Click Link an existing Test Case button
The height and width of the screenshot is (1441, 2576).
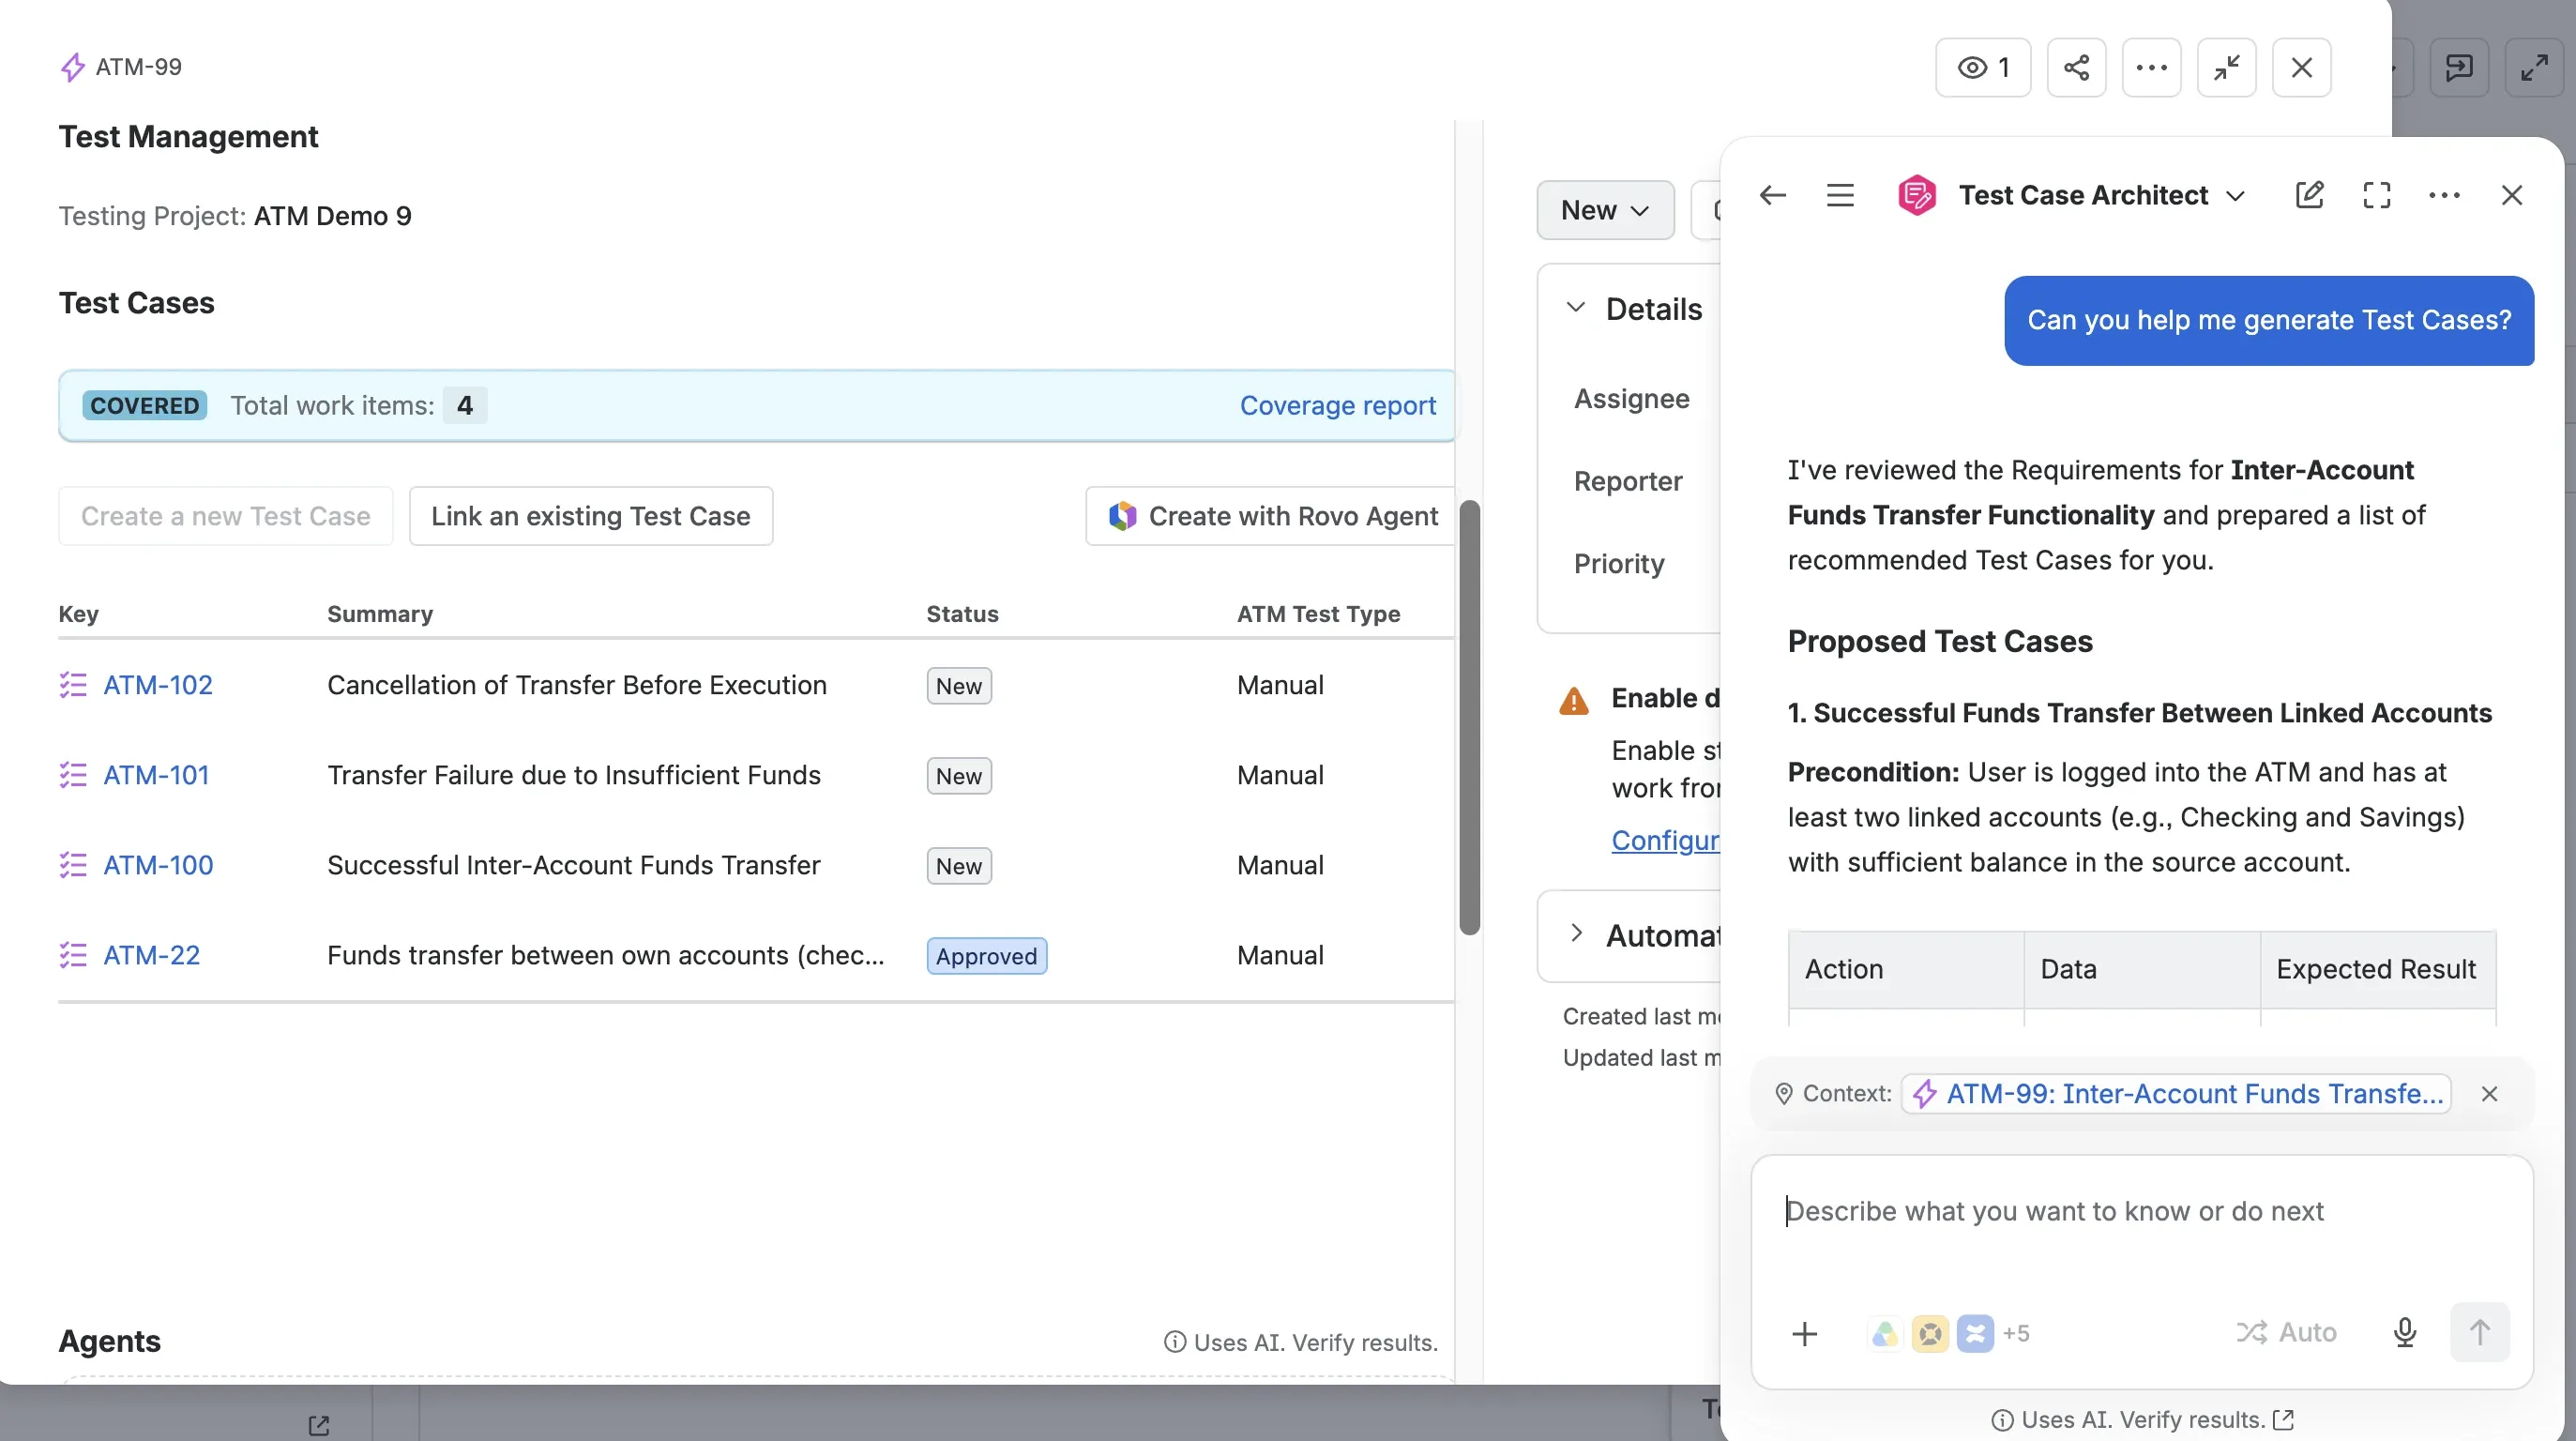[x=591, y=516]
